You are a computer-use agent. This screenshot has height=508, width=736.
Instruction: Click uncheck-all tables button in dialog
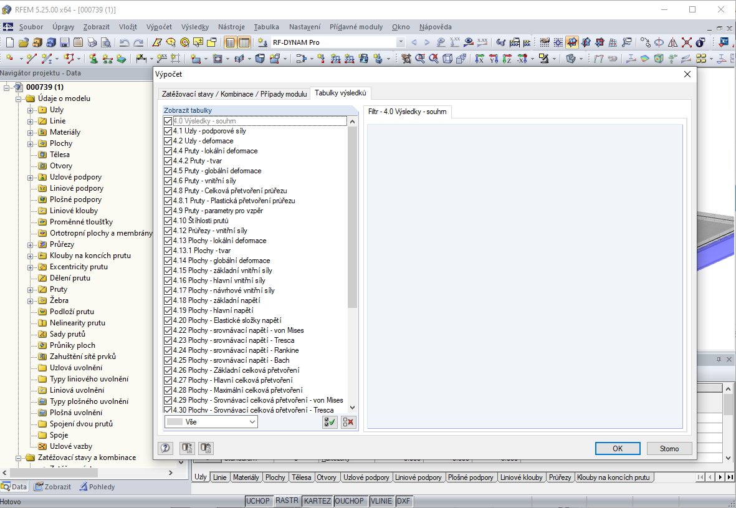[348, 422]
